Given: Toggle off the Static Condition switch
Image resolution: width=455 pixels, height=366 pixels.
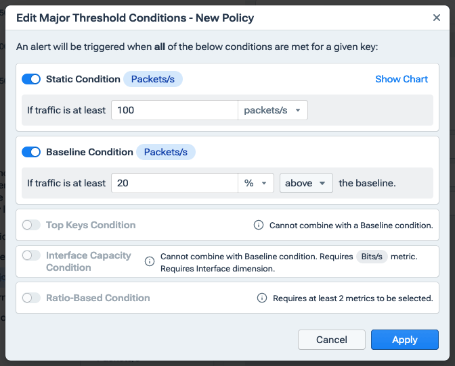Looking at the screenshot, I should tap(31, 79).
